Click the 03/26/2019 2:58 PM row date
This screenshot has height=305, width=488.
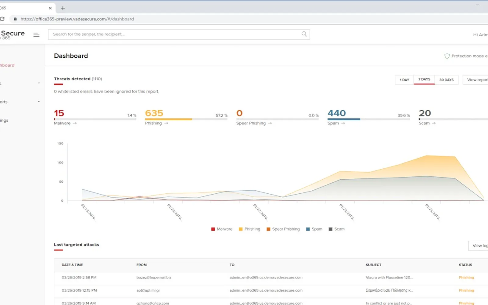click(79, 278)
